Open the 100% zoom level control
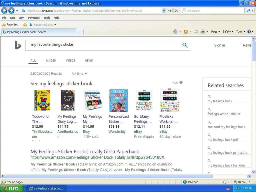The height and width of the screenshot is (192, 256). click(242, 182)
